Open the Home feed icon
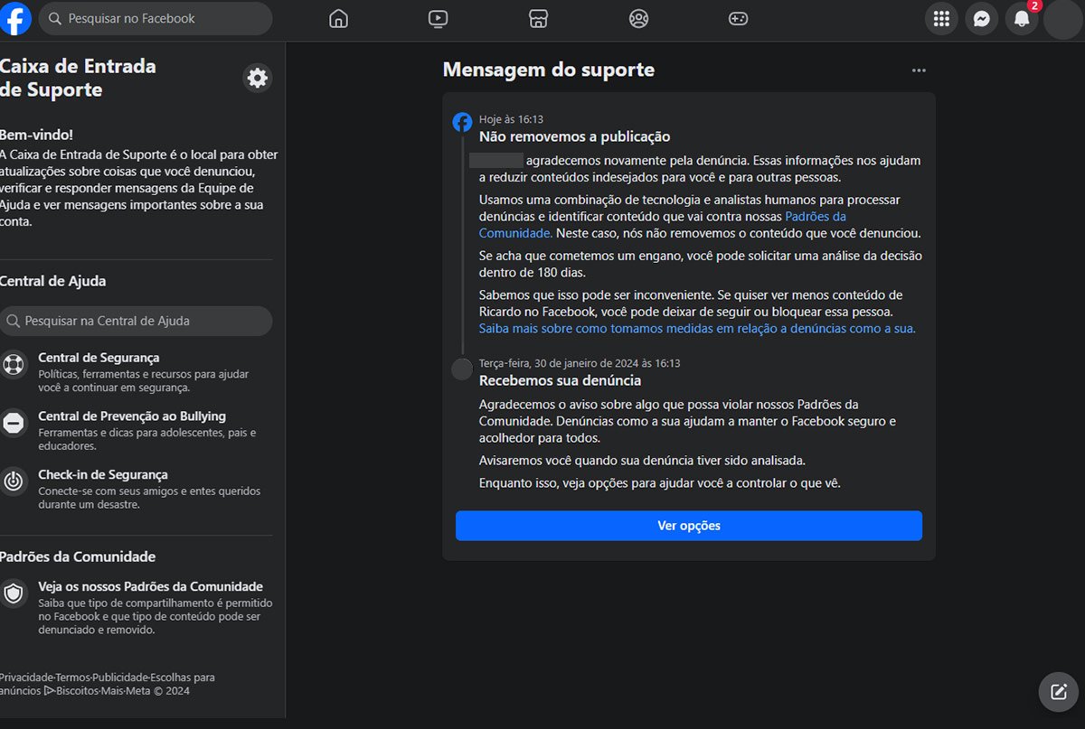Viewport: 1085px width, 729px height. [x=338, y=18]
